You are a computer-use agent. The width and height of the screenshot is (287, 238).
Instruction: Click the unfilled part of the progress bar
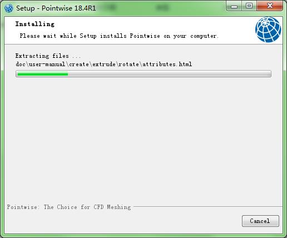click(x=170, y=74)
